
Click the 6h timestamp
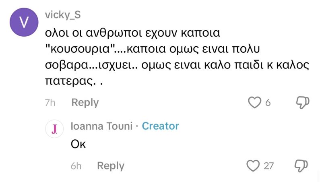pos(76,166)
